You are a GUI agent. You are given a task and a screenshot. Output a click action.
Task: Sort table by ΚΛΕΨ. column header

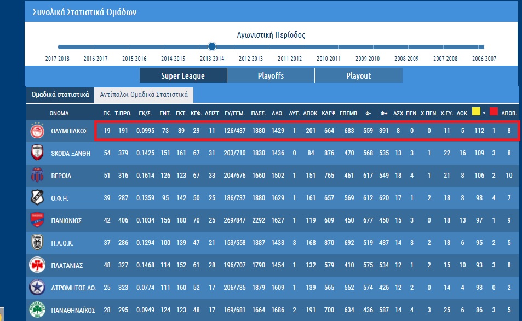click(x=329, y=113)
